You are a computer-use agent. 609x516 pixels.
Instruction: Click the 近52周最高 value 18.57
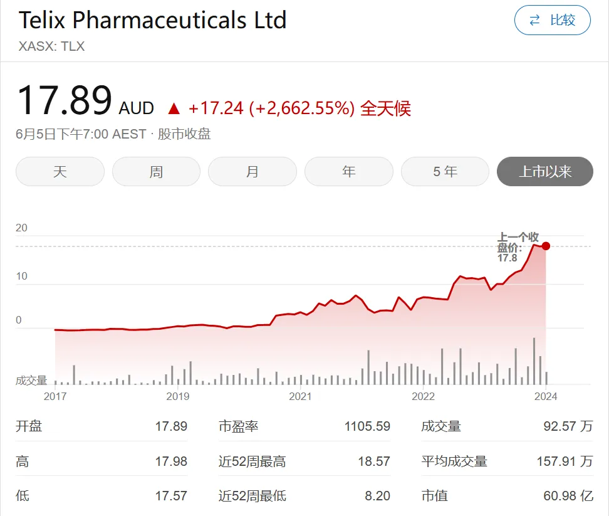tap(373, 461)
